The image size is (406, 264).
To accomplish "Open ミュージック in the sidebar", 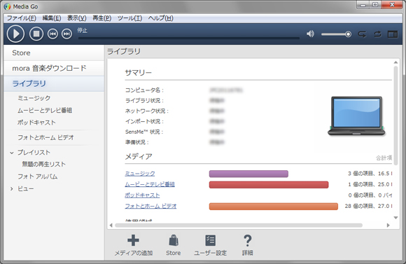I will point(34,98).
